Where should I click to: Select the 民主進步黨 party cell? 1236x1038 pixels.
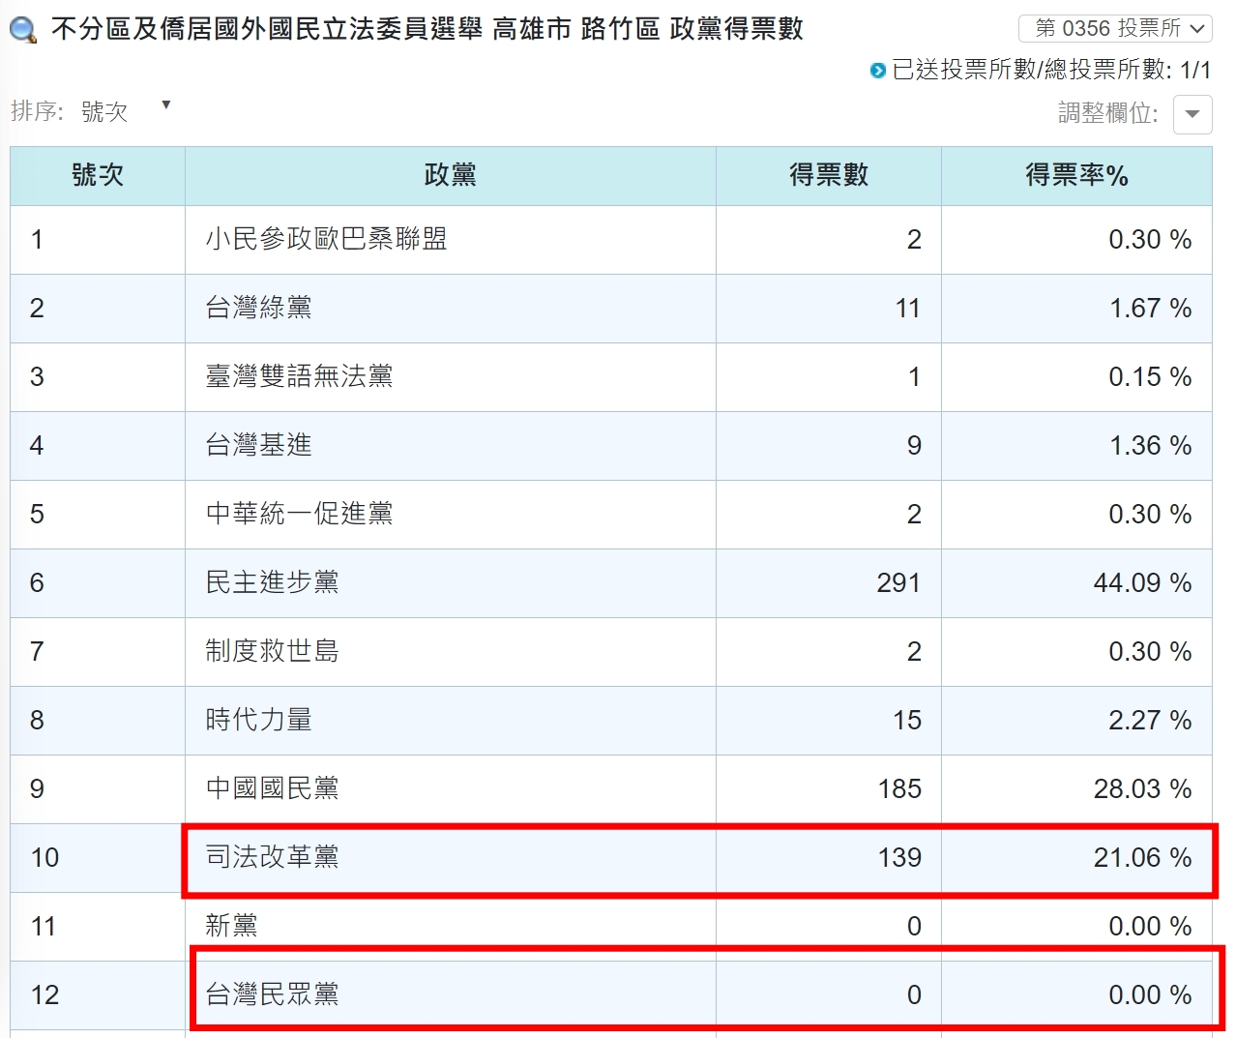(451, 583)
